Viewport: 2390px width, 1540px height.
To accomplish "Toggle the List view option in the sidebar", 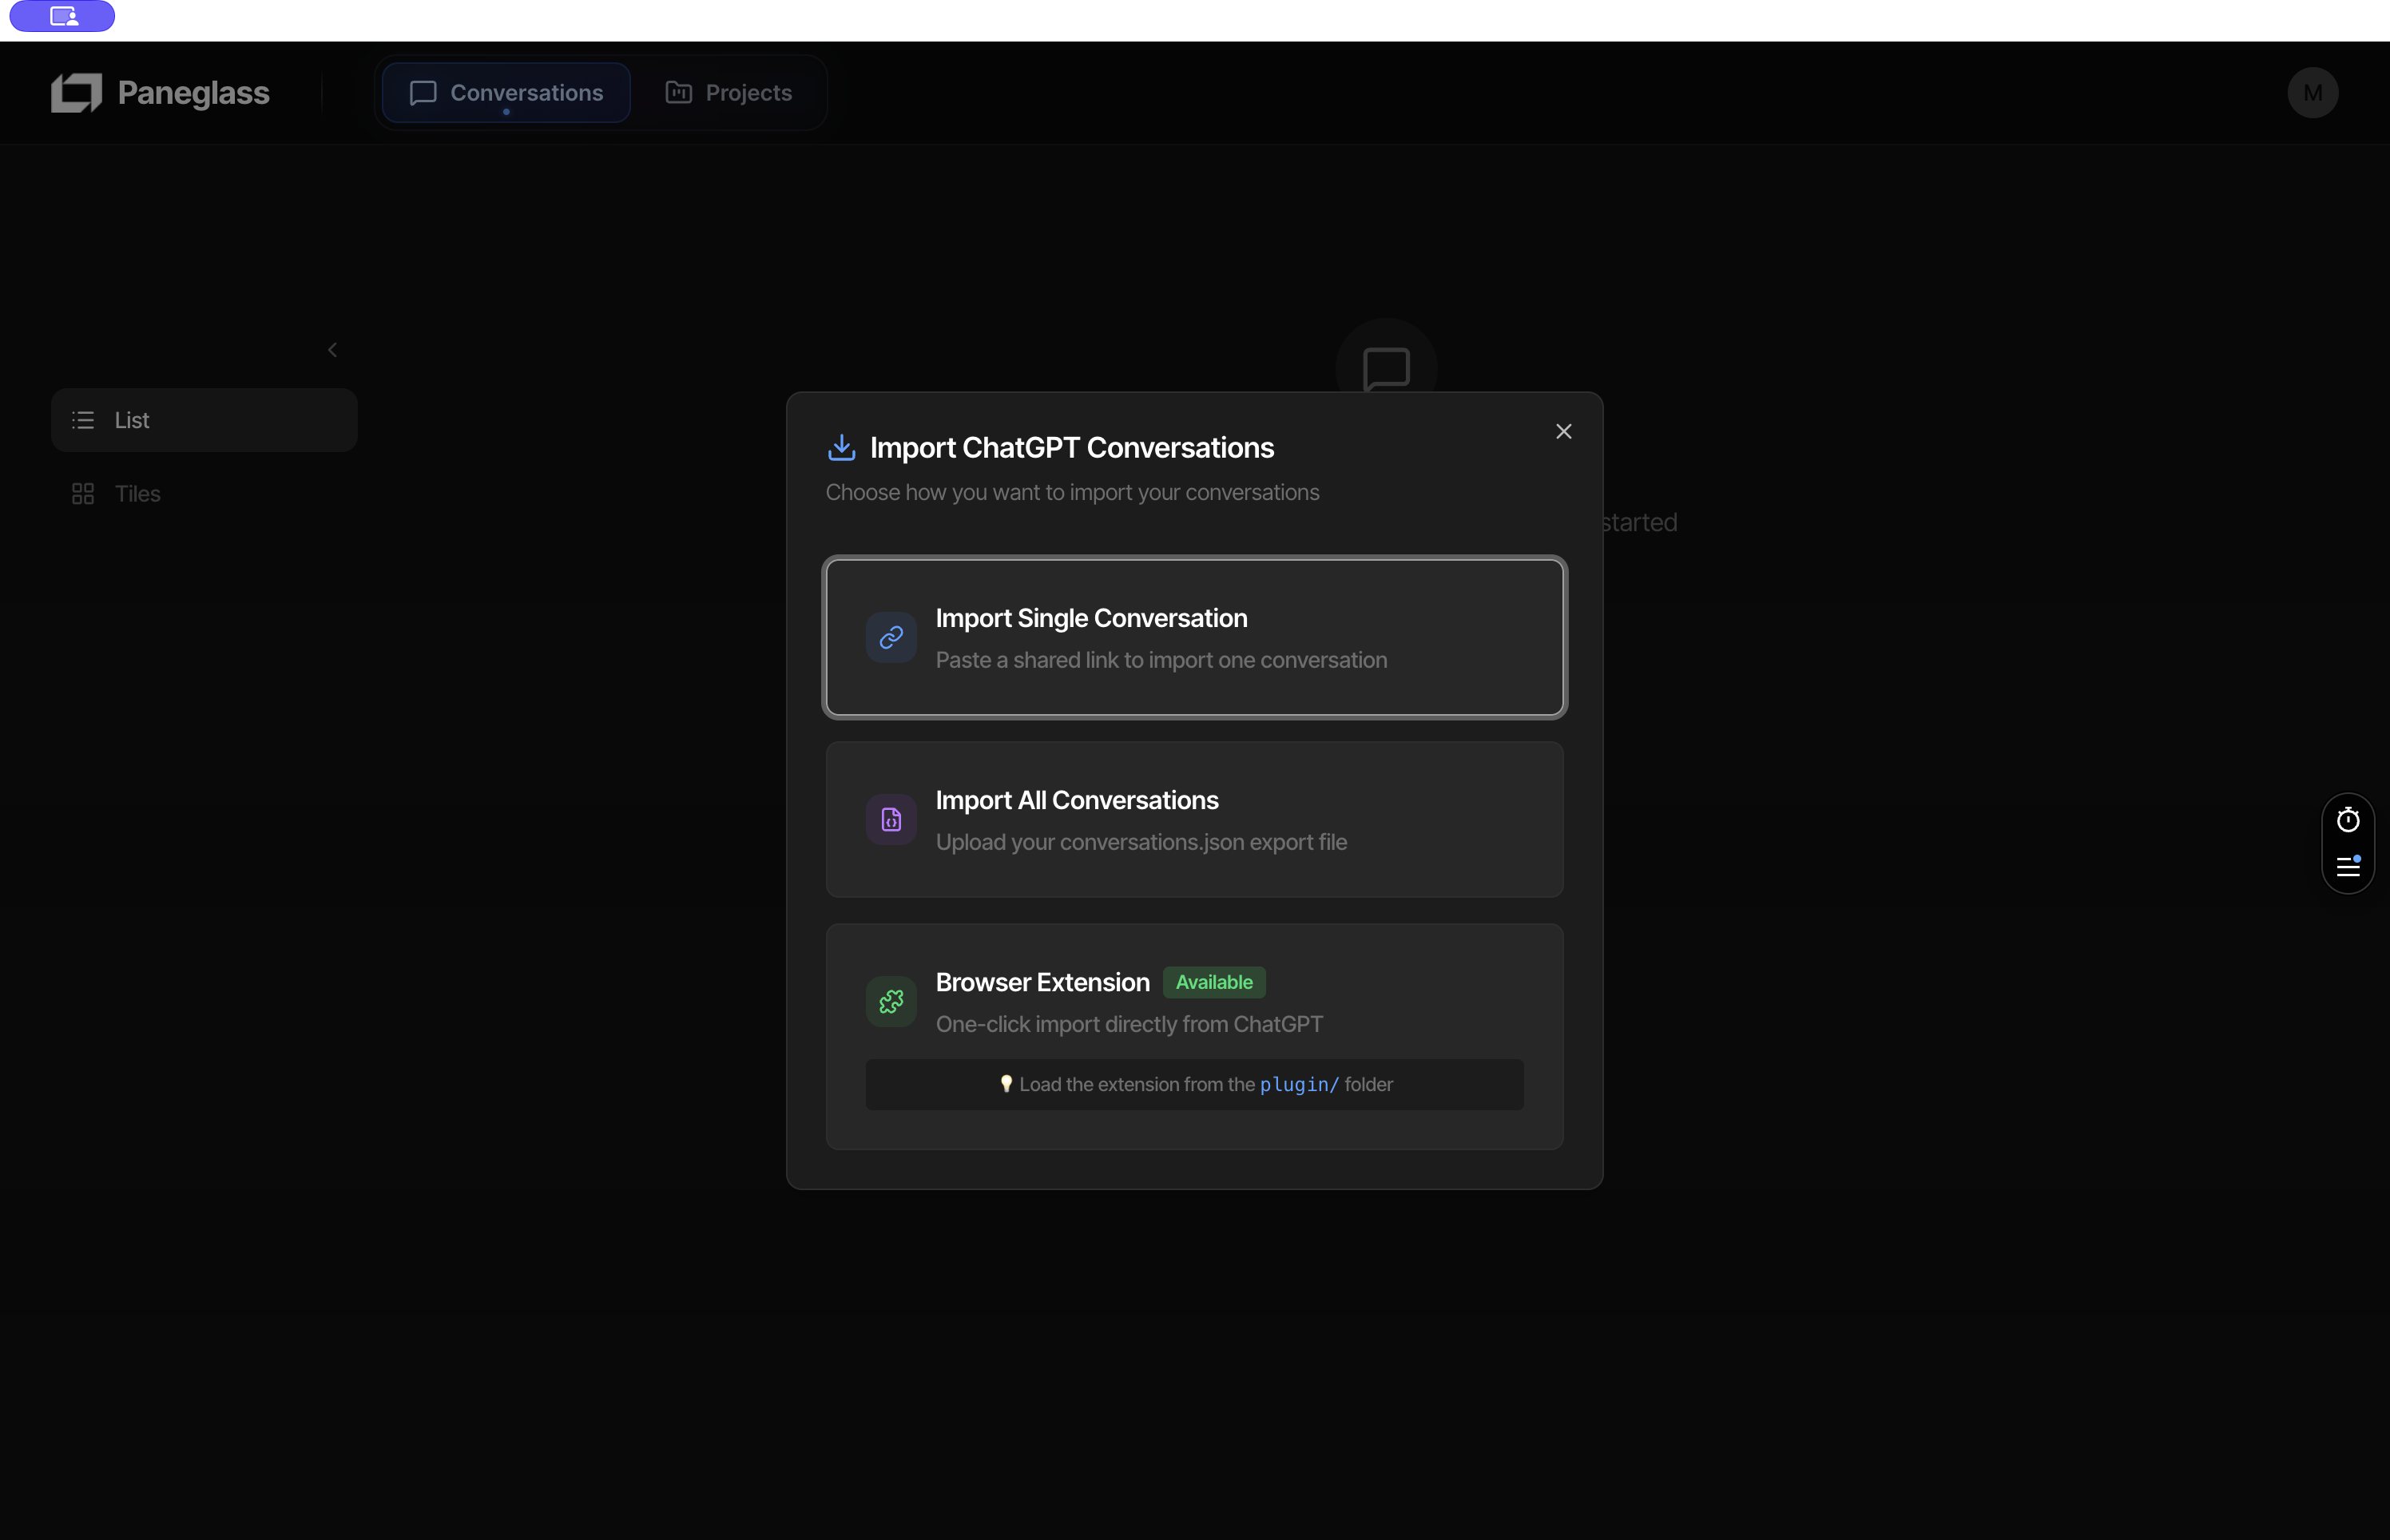I will click(203, 419).
